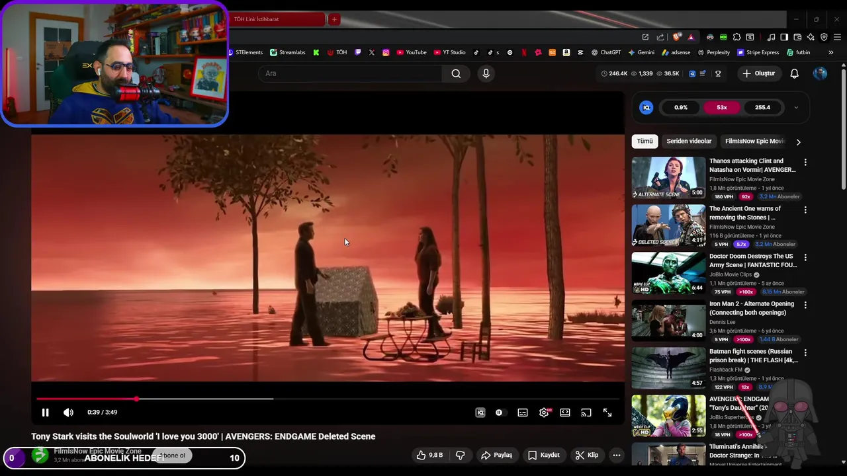Select Seriden videolar filter chip
847x476 pixels.
point(689,141)
